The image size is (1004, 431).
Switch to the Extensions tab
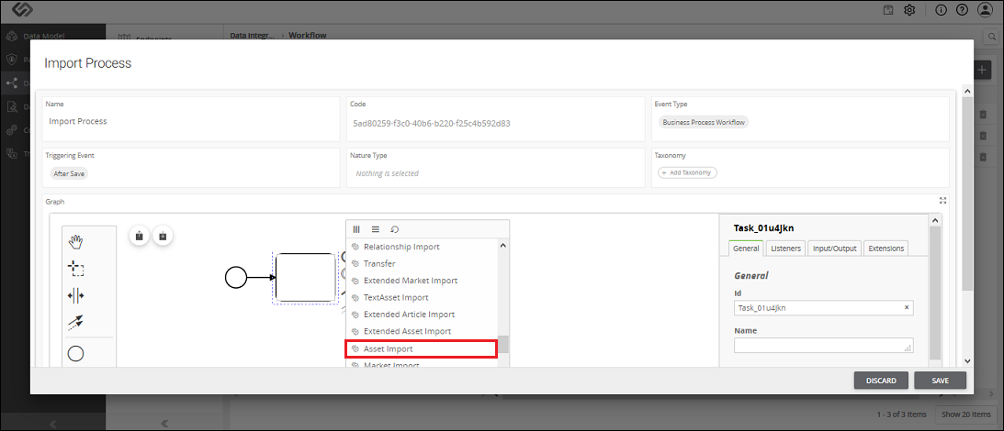coord(886,249)
